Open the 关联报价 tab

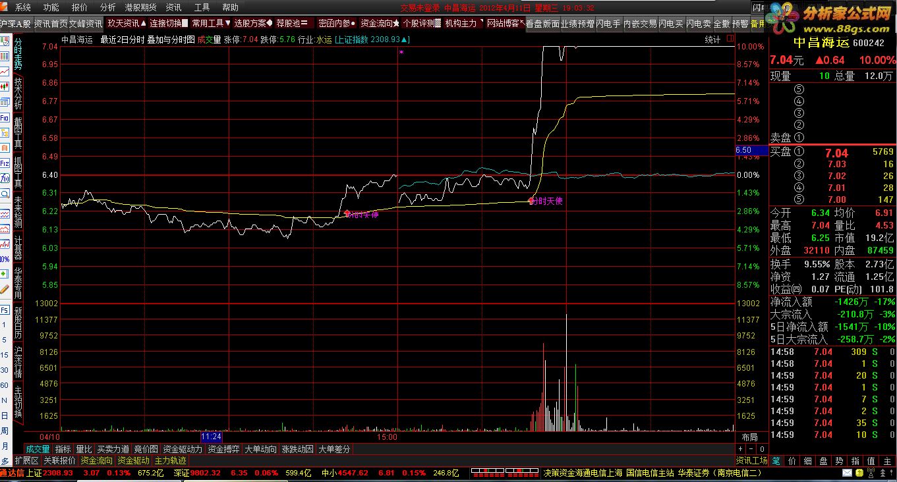[59, 461]
